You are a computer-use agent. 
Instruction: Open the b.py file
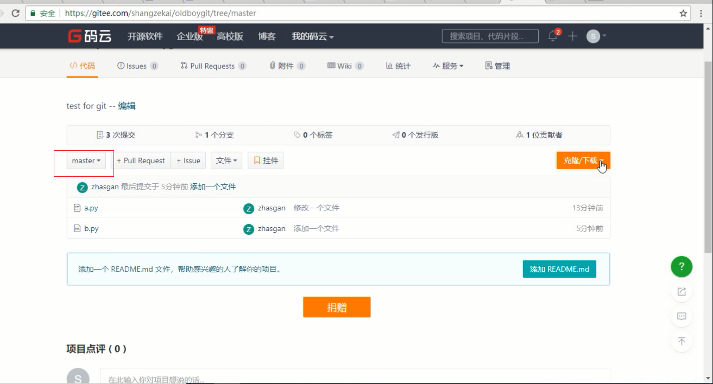[x=91, y=228]
